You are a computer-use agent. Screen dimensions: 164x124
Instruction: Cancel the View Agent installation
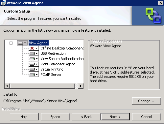coord(147,117)
